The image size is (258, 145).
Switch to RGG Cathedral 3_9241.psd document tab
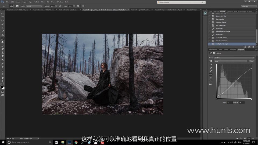click(x=68, y=10)
